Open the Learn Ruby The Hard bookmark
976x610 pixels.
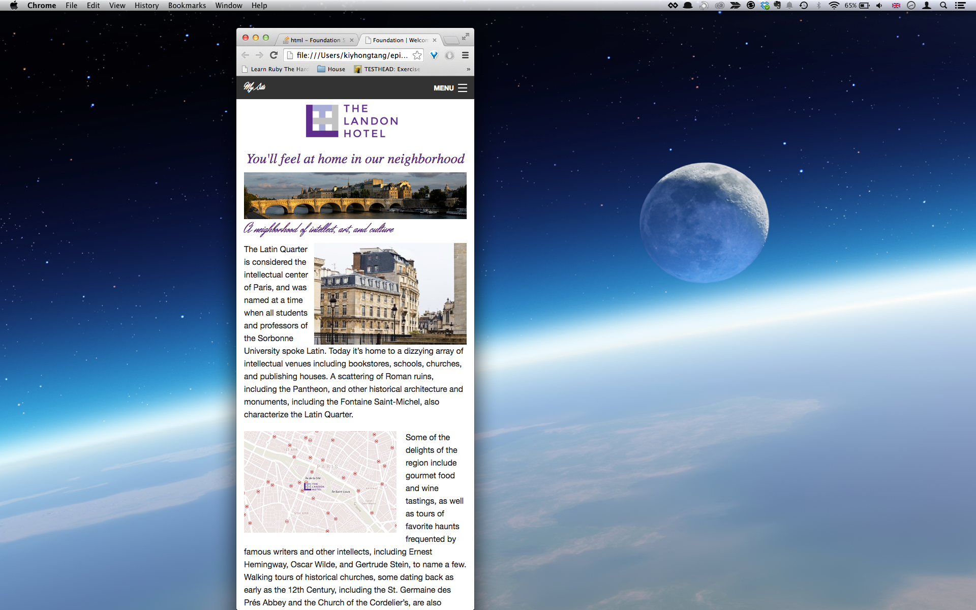coord(276,69)
